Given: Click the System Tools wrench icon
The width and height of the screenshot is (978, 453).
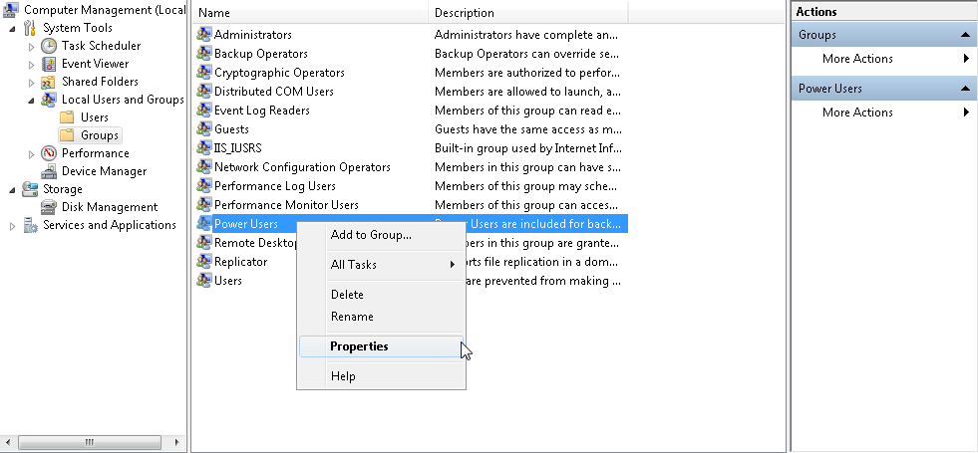Looking at the screenshot, I should pyautogui.click(x=30, y=28).
